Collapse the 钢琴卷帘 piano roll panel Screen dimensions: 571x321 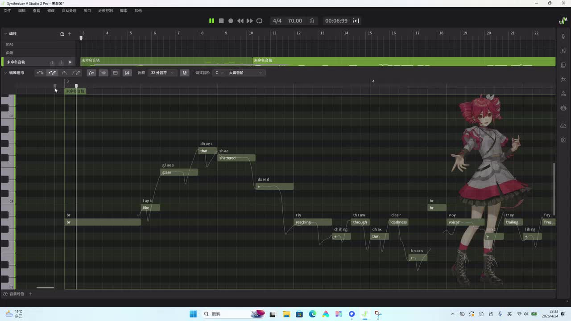(x=5, y=73)
